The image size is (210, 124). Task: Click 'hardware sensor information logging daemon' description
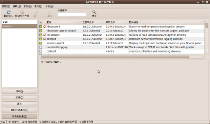[156, 39]
